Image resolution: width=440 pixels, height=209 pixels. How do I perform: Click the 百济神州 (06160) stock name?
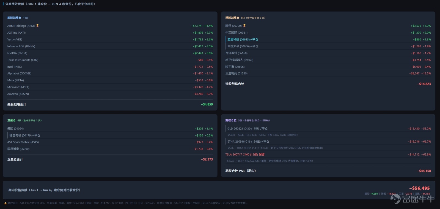click(237, 53)
